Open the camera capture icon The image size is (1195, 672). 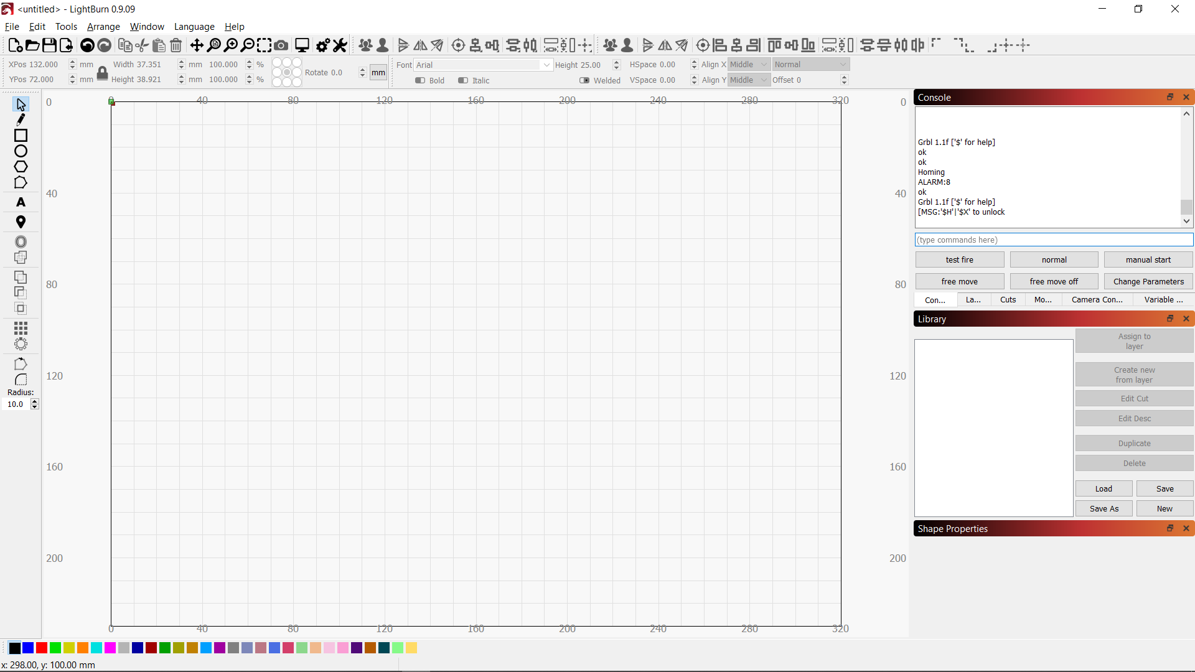pos(281,45)
